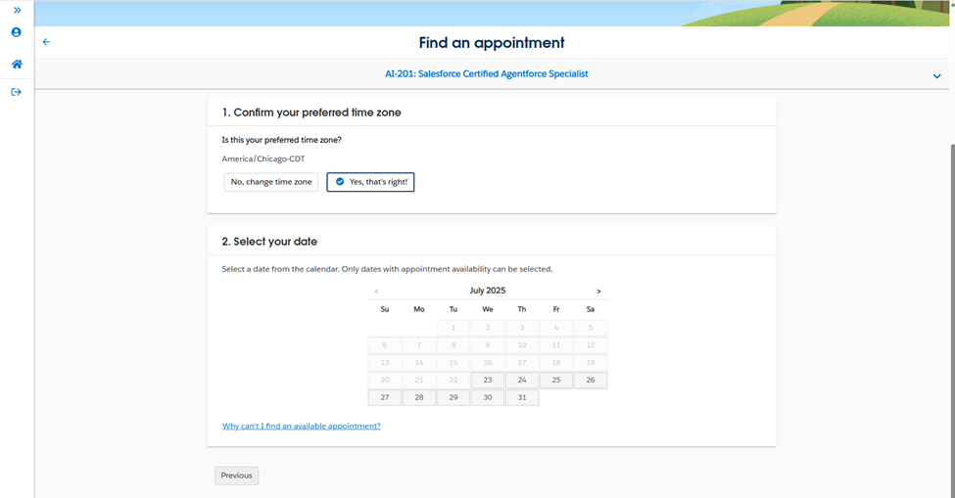955x498 pixels.
Task: Pick July 31 in the calendar
Action: click(522, 397)
